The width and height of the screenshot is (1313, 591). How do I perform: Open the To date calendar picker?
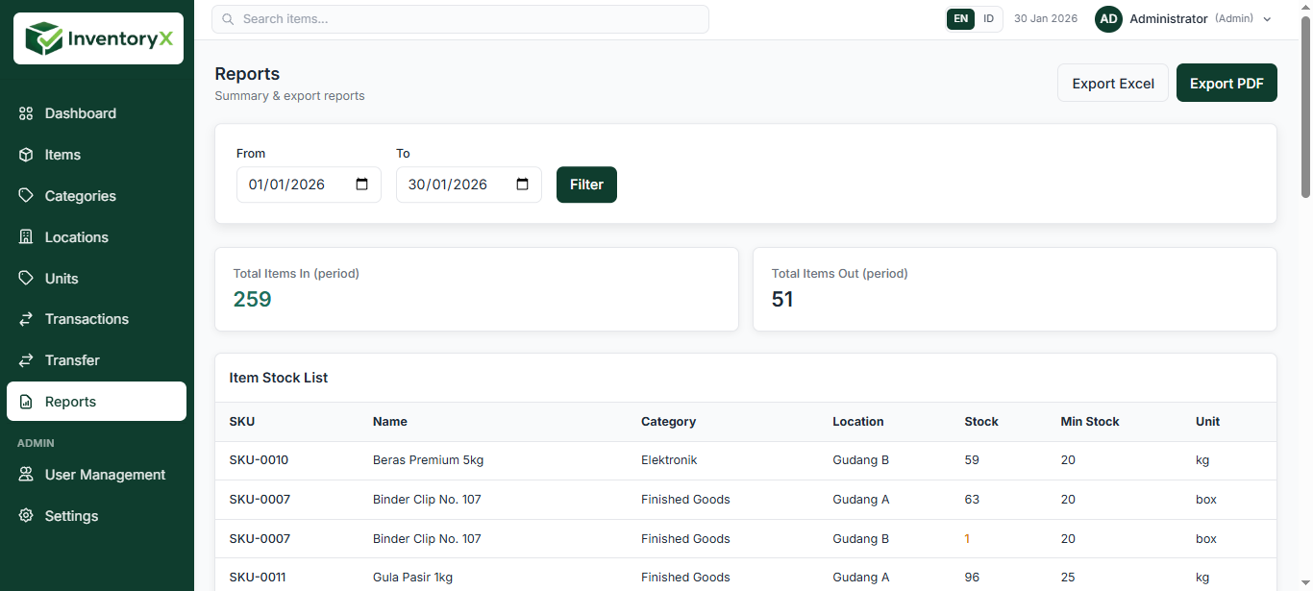click(x=522, y=185)
